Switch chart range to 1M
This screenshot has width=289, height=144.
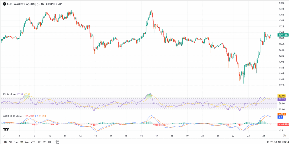[x=16, y=142]
